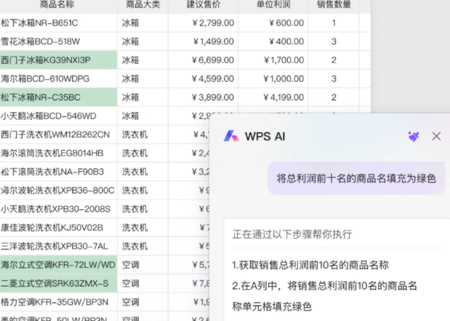Select cell 康佳波轮洗衣机KJ50V02B
Image resolution: width=450 pixels, height=321 pixels.
point(59,228)
